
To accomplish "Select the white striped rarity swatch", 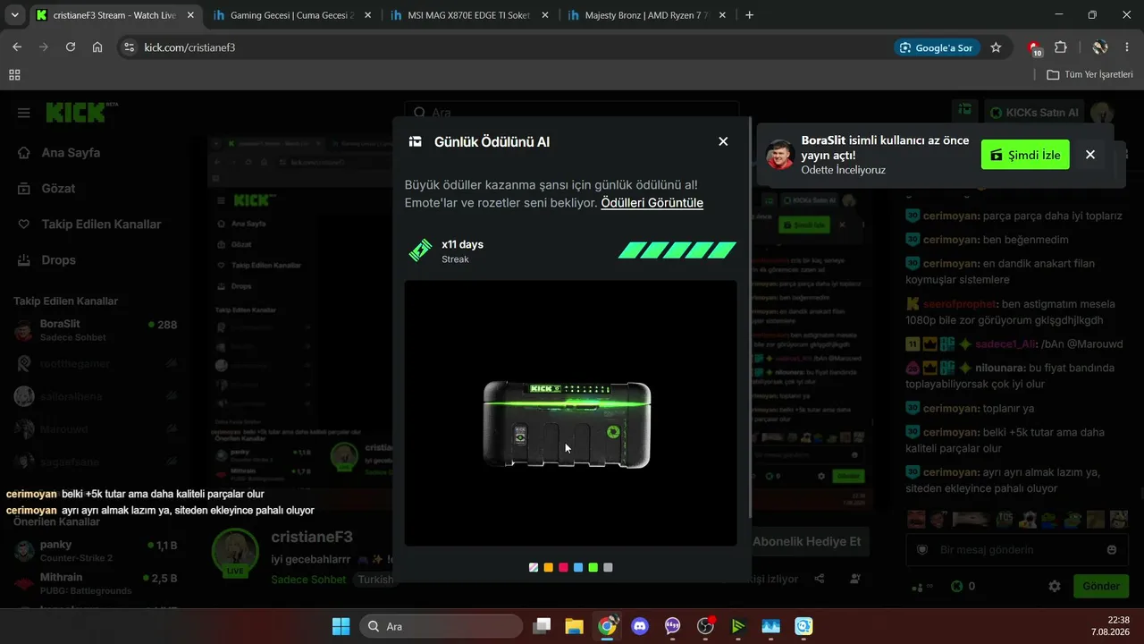I will point(534,567).
